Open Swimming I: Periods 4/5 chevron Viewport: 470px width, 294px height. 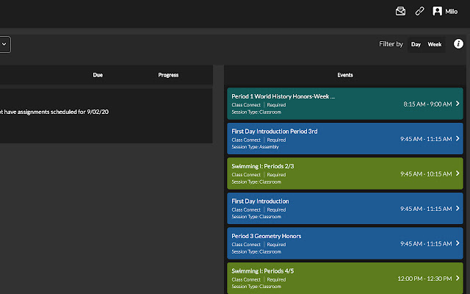click(x=458, y=278)
